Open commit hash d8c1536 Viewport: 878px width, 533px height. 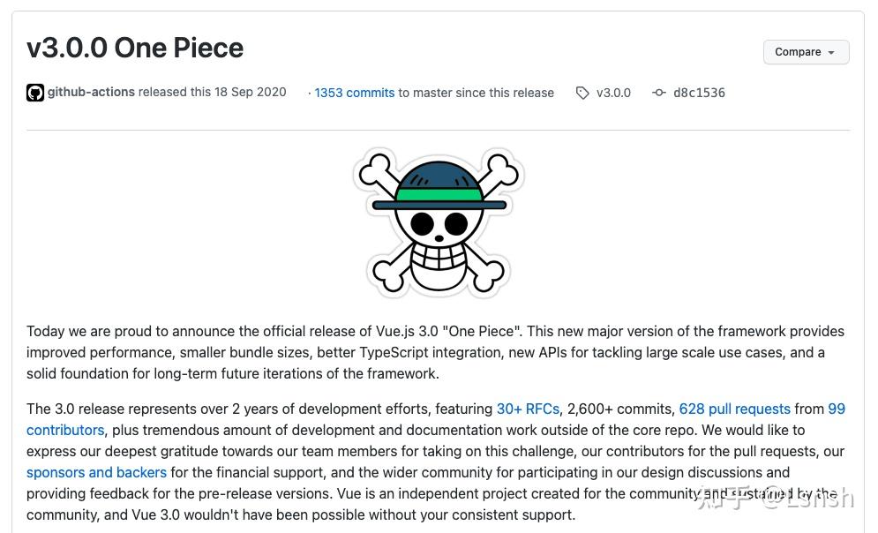(699, 93)
